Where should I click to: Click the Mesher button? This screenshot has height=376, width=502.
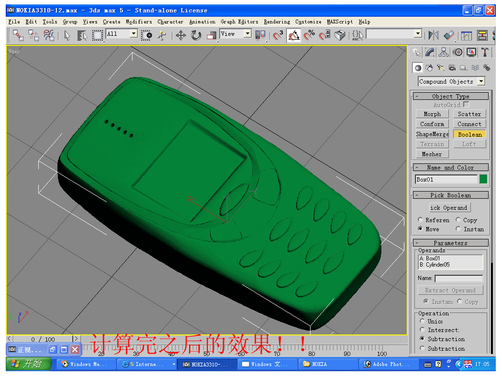click(x=432, y=154)
